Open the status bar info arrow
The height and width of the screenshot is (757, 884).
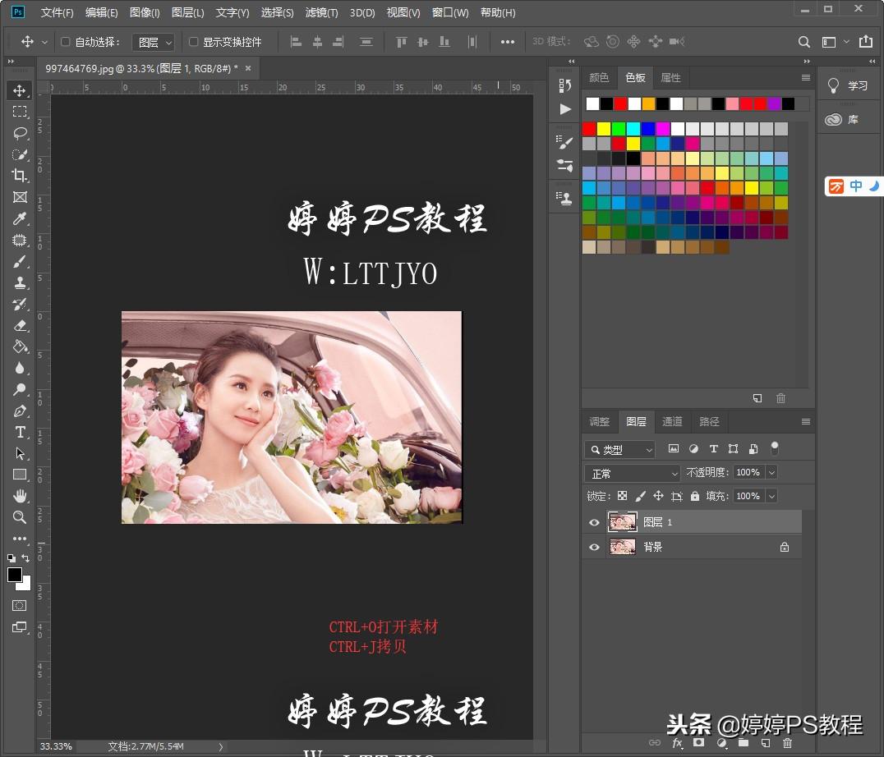221,747
